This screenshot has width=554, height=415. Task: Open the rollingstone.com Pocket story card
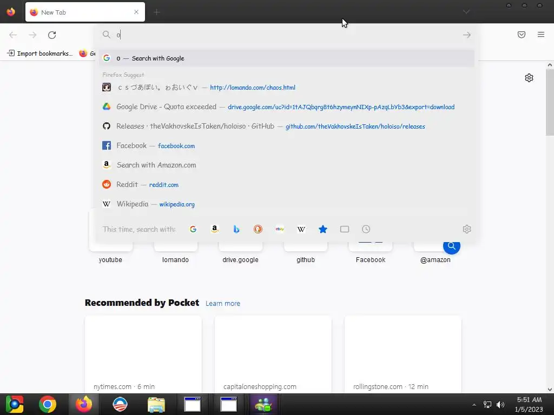403,354
